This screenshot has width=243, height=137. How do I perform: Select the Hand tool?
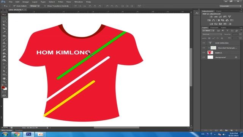[4, 78]
